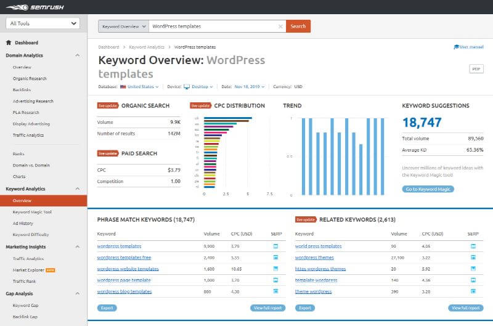The image size is (493, 326).
Task: Open the User manual link
Action: tap(471, 47)
